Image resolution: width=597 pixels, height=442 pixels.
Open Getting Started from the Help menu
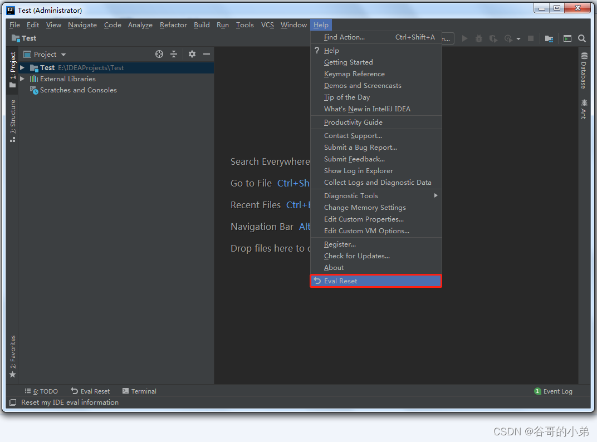tap(376, 62)
